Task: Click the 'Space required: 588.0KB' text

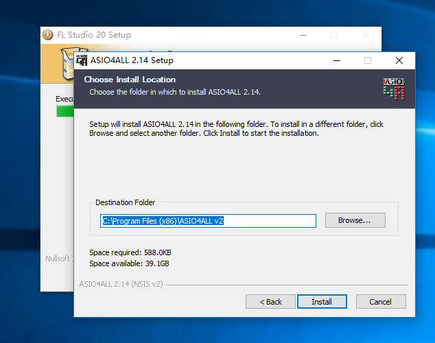Action: (x=130, y=252)
